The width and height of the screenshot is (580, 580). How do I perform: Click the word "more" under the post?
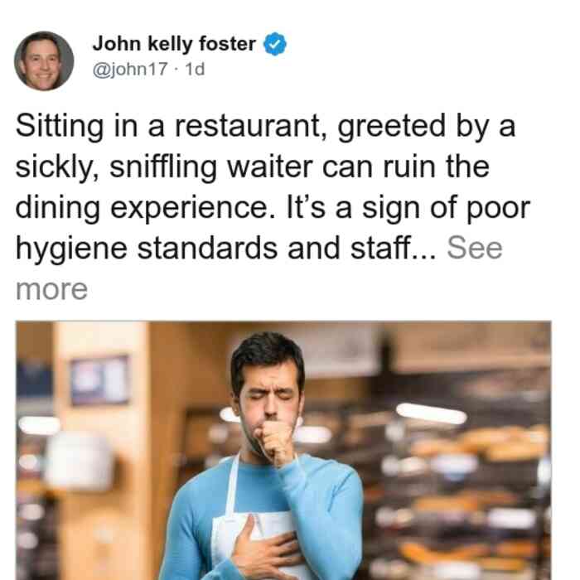pos(51,289)
